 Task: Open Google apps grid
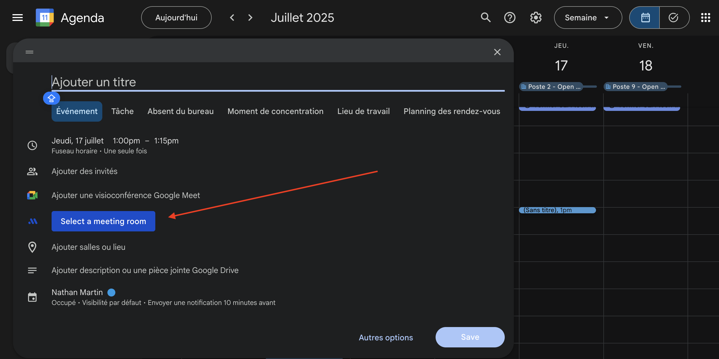[x=705, y=18]
